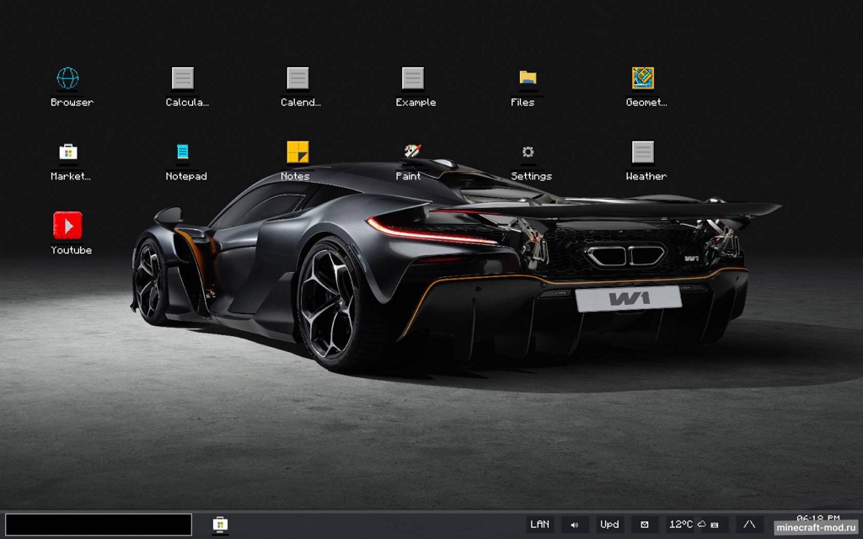Open the pinned store icon on taskbar
The height and width of the screenshot is (539, 863).
point(220,525)
